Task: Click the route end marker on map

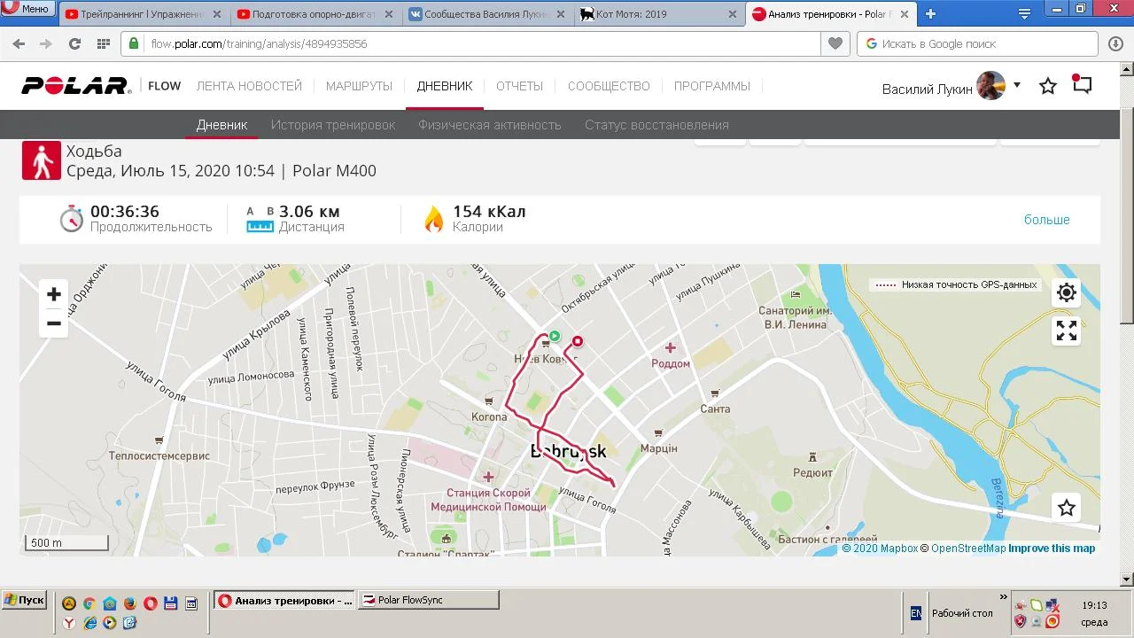Action: (578, 341)
